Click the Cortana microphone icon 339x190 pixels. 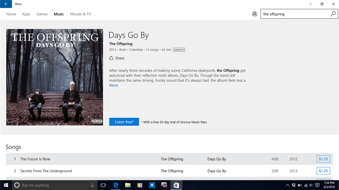point(92,185)
